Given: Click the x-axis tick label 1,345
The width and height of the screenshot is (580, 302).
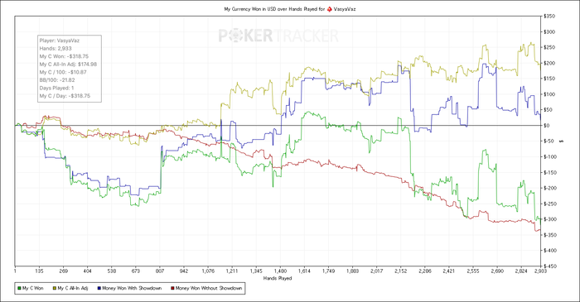Looking at the screenshot, I should [256, 271].
